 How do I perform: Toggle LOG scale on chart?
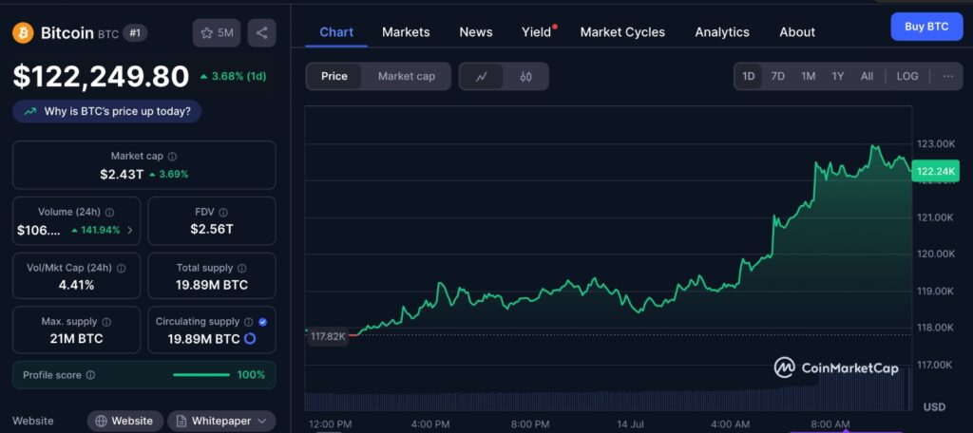[907, 76]
